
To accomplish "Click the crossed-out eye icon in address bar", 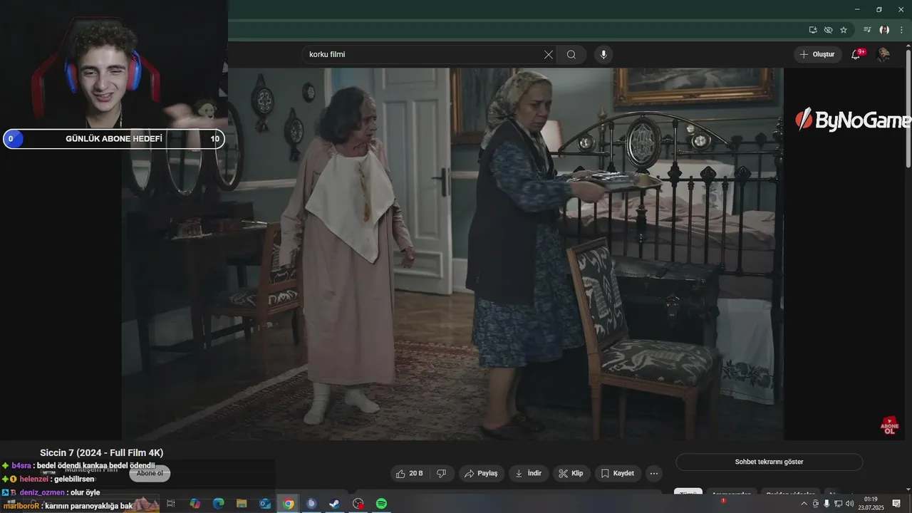I will pos(828,30).
